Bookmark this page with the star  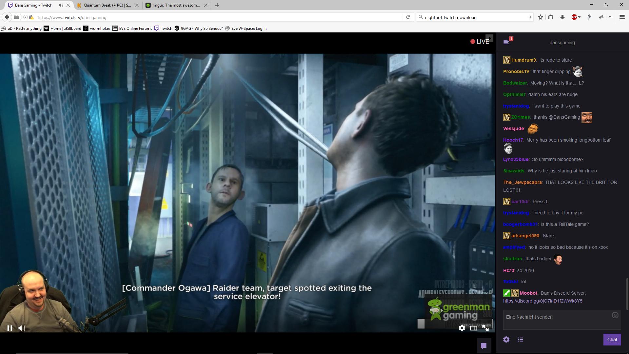[541, 17]
